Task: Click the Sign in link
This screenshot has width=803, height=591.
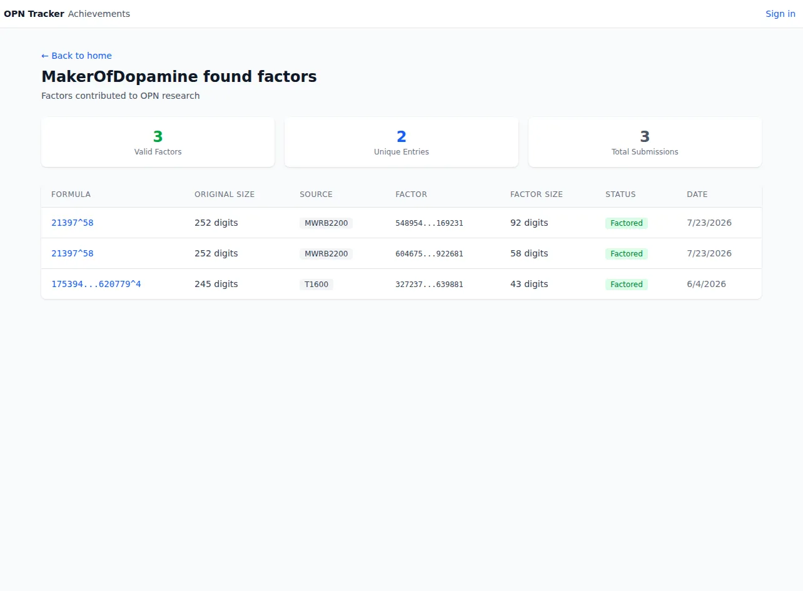Action: [x=780, y=14]
